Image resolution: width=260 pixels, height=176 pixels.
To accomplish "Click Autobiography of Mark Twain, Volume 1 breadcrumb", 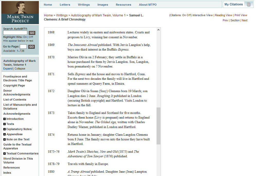I will [x=98, y=15].
